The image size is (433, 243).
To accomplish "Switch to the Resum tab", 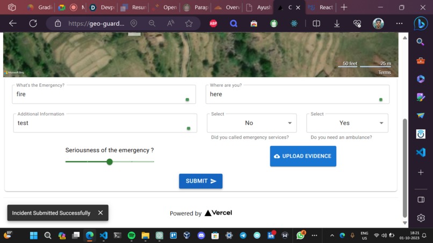I will 134,8.
